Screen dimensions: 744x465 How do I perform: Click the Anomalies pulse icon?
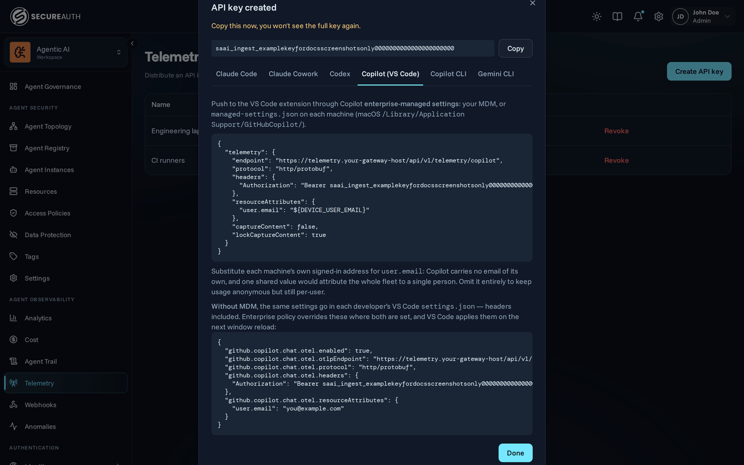pos(13,426)
